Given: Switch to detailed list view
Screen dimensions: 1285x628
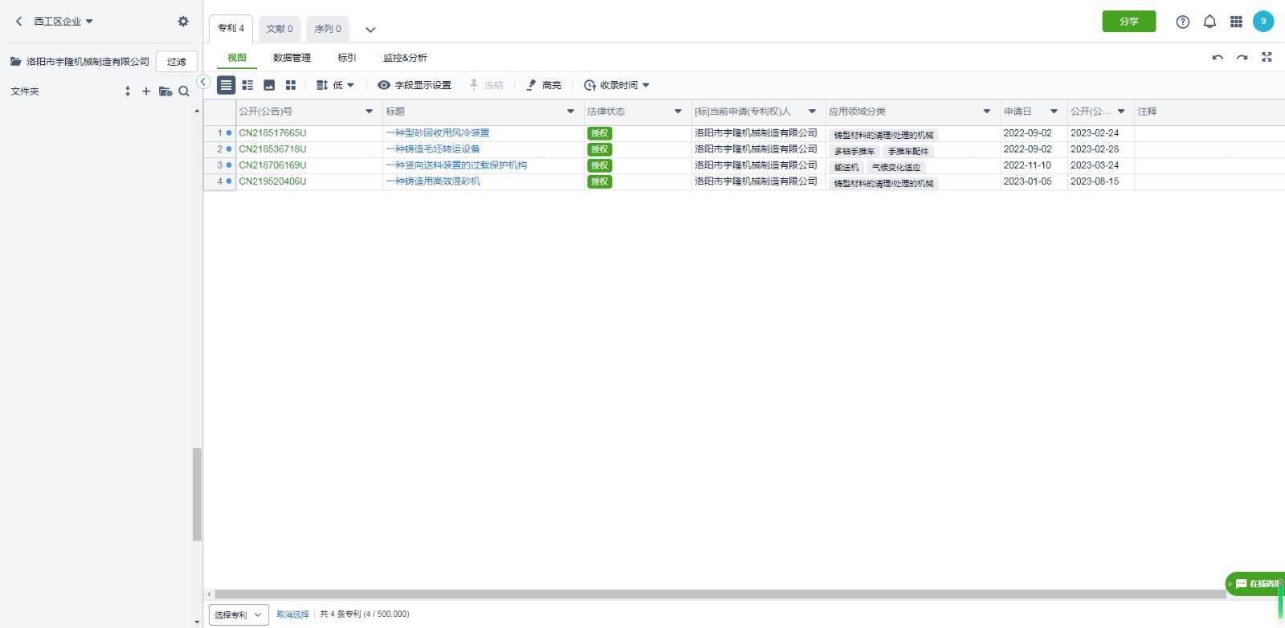Looking at the screenshot, I should pos(247,85).
